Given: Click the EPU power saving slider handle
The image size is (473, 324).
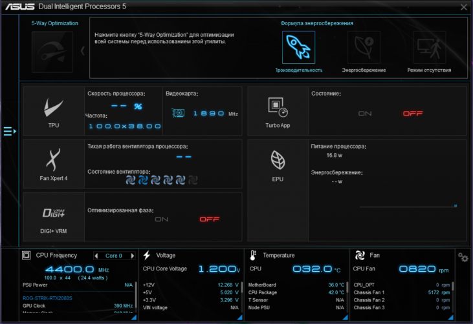Looking at the screenshot, I should pyautogui.click(x=456, y=206).
